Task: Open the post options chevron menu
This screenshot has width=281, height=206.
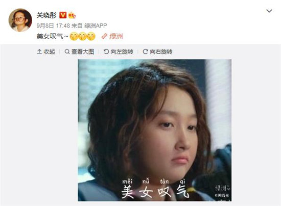Action: 269,11
